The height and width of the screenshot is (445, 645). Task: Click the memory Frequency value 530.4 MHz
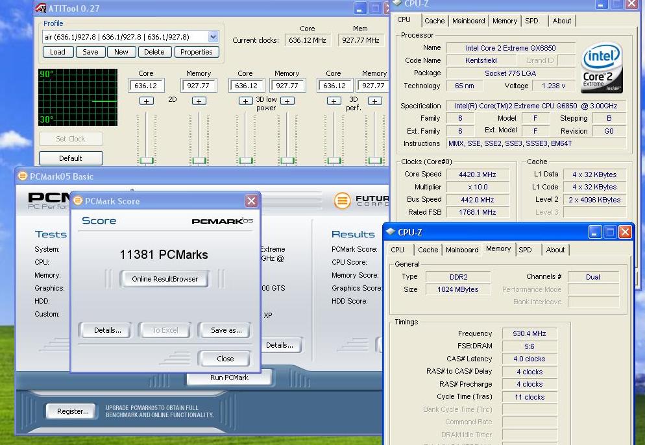pos(529,333)
